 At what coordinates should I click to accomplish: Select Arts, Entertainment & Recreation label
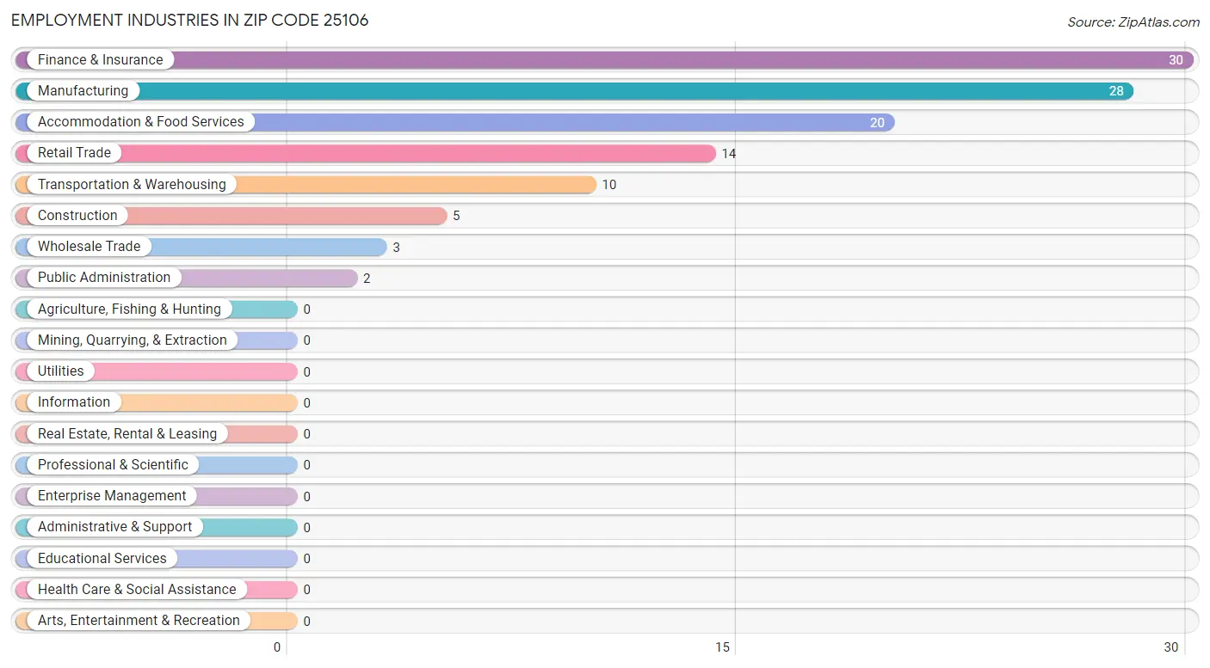pyautogui.click(x=139, y=620)
